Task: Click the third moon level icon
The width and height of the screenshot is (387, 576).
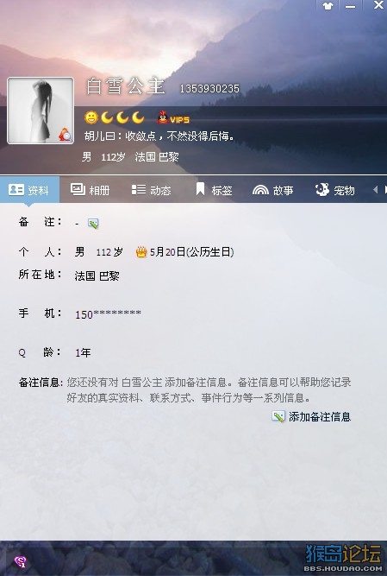Action: click(138, 117)
